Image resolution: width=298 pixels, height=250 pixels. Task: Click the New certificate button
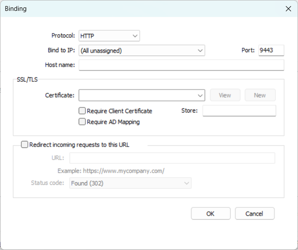[x=260, y=95]
